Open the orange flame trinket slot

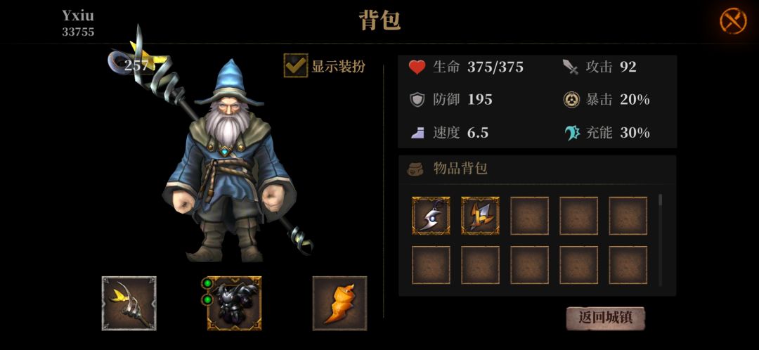[x=340, y=304]
